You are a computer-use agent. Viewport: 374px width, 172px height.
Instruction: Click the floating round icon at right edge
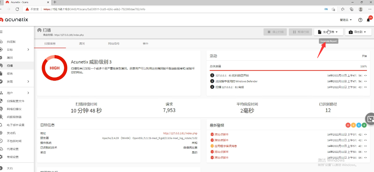click(370, 118)
